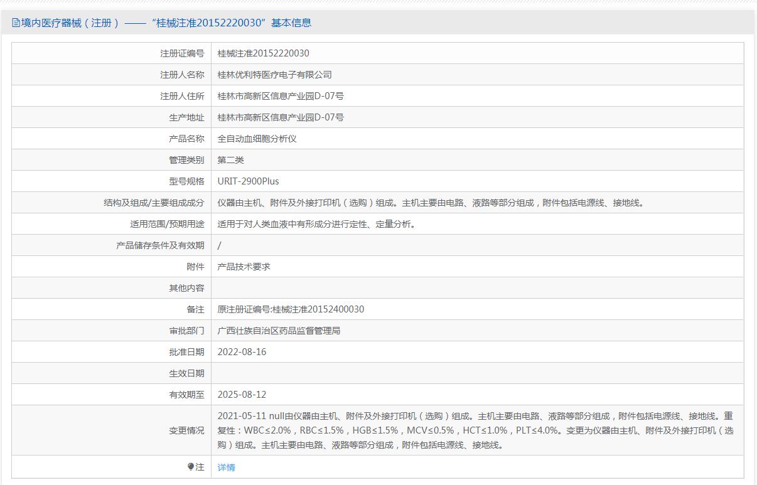
Task: Click the lightbulb icon beside 注
Action: 191,467
